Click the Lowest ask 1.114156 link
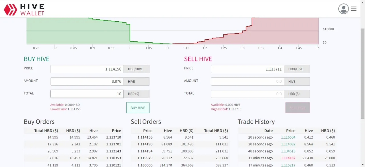Screen dimensions: 365x167 pos(65,109)
